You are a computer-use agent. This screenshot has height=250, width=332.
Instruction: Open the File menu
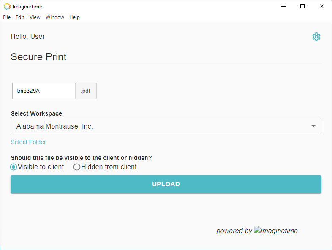pos(7,17)
